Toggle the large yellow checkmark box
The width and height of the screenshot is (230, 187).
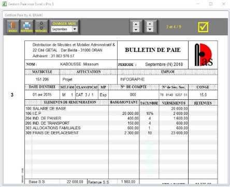coord(203,27)
